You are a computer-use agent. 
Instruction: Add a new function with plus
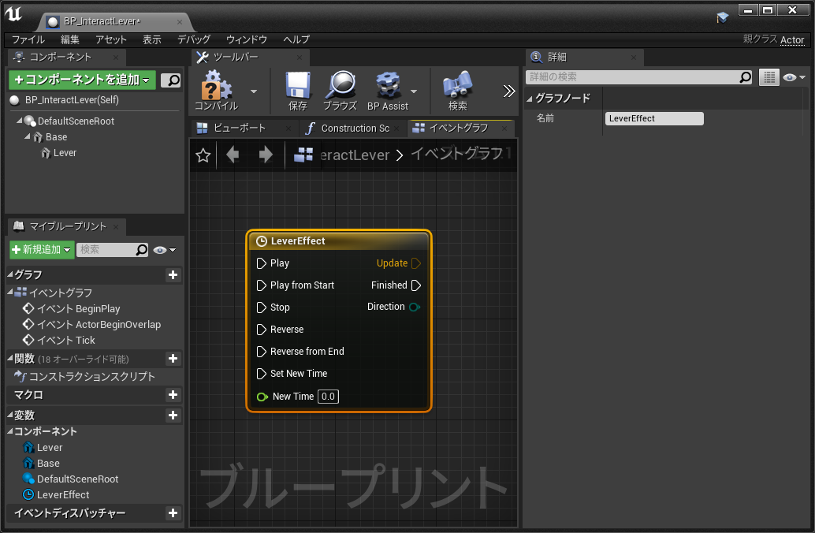(173, 358)
